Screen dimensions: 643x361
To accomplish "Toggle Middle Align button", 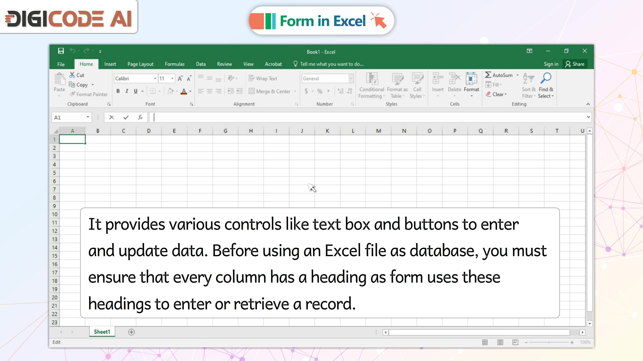I will pos(210,78).
